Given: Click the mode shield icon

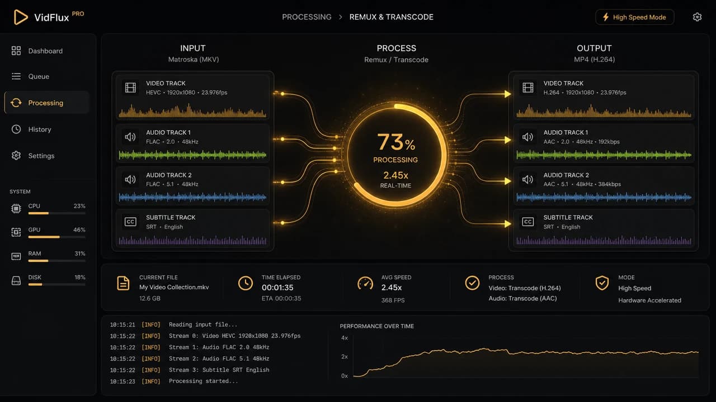Looking at the screenshot, I should pos(602,283).
